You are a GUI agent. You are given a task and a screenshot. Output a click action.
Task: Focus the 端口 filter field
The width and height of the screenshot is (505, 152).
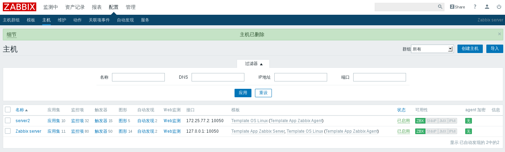coord(380,77)
